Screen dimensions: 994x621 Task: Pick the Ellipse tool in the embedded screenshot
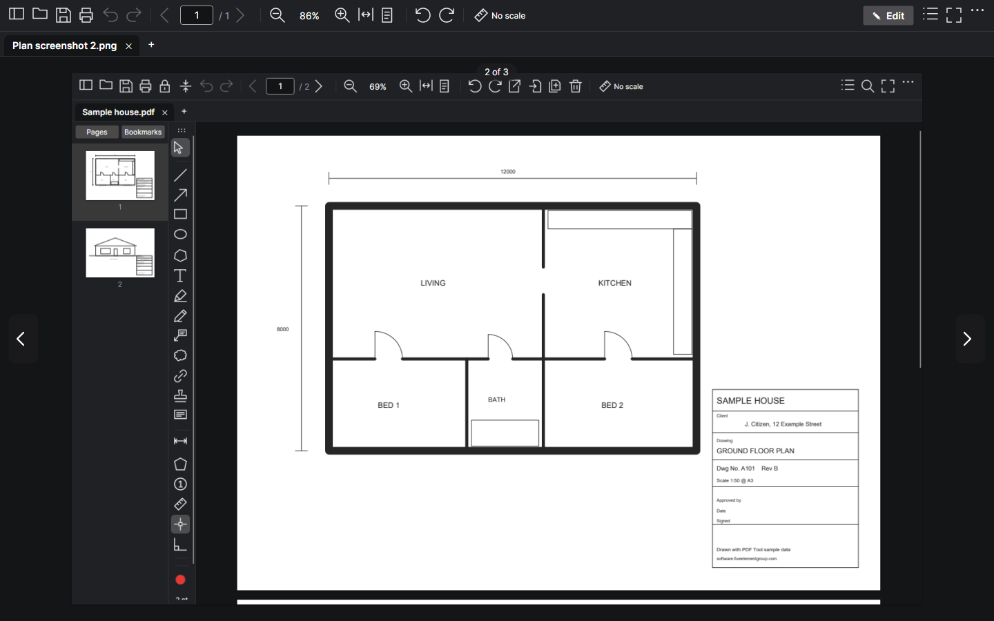(180, 235)
